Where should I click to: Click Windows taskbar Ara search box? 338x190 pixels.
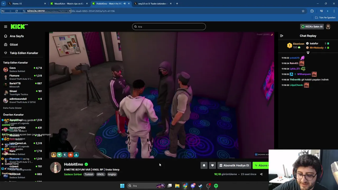146,186
